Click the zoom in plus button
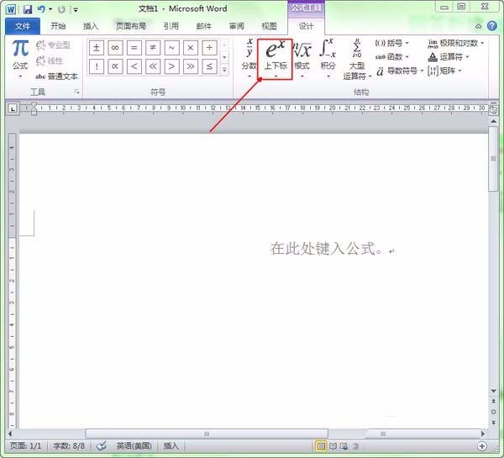Image resolution: width=504 pixels, height=458 pixels. click(482, 445)
